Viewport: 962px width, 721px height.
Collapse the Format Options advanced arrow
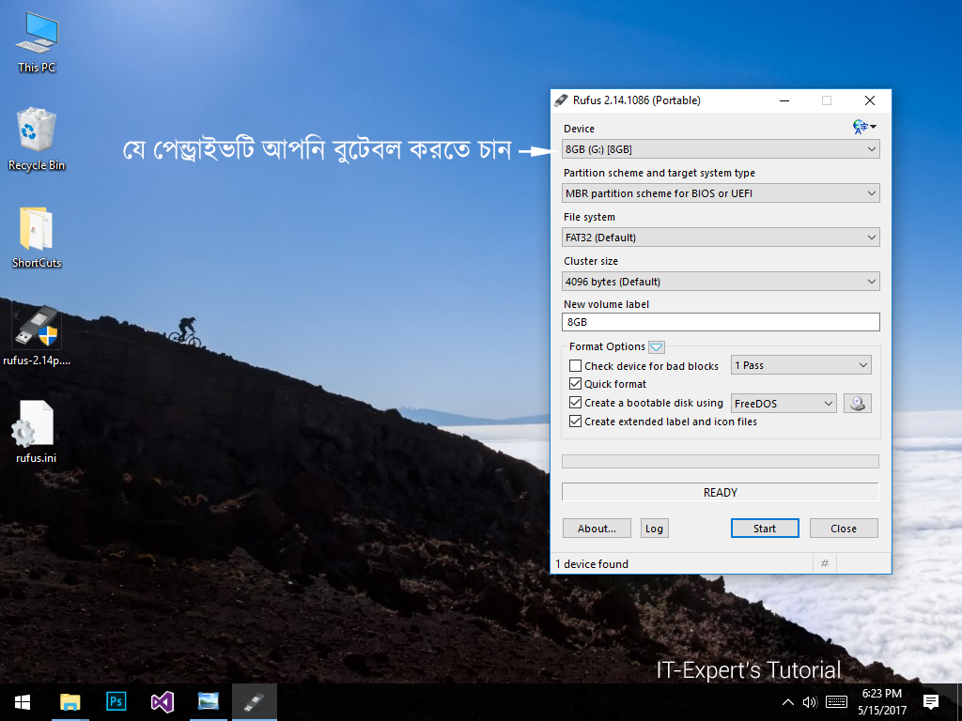click(657, 347)
